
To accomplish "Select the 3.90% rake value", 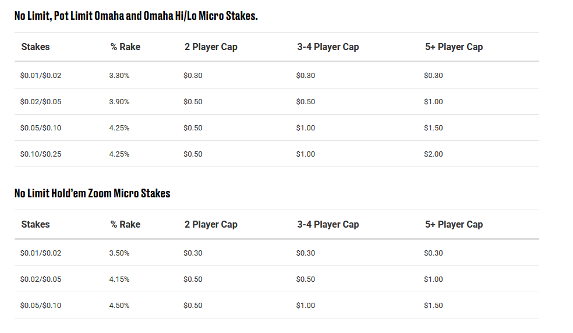I will 119,102.
